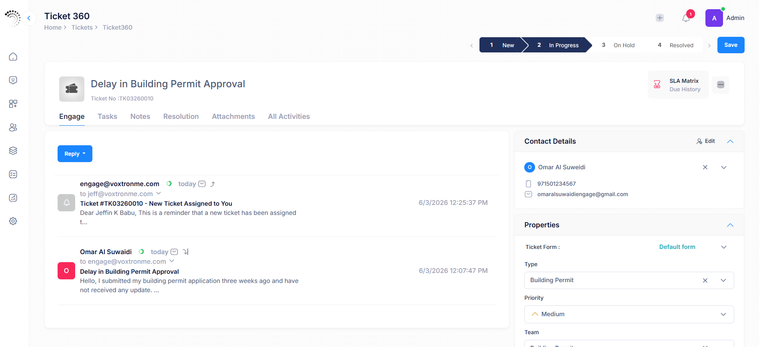
Task: Click the Voxtron logo icon
Action: 12,18
